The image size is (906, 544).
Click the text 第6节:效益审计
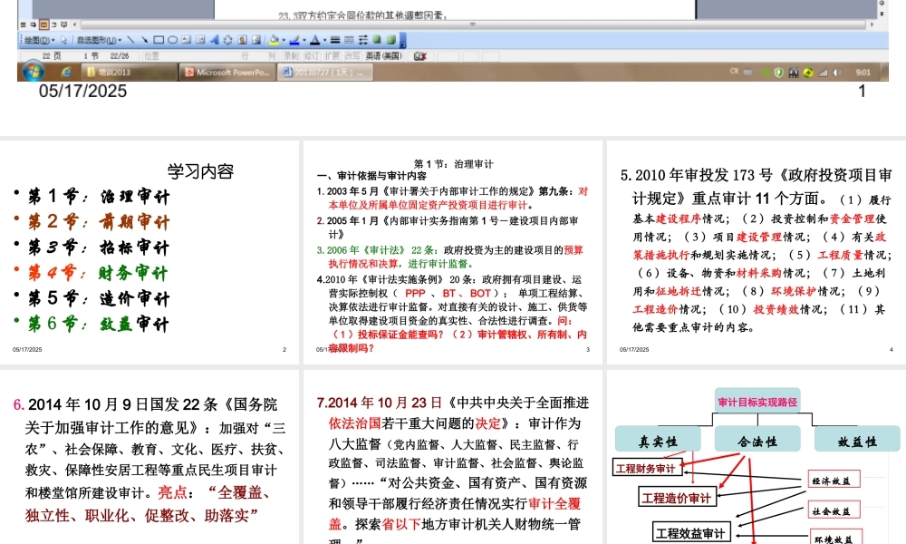pyautogui.click(x=99, y=323)
